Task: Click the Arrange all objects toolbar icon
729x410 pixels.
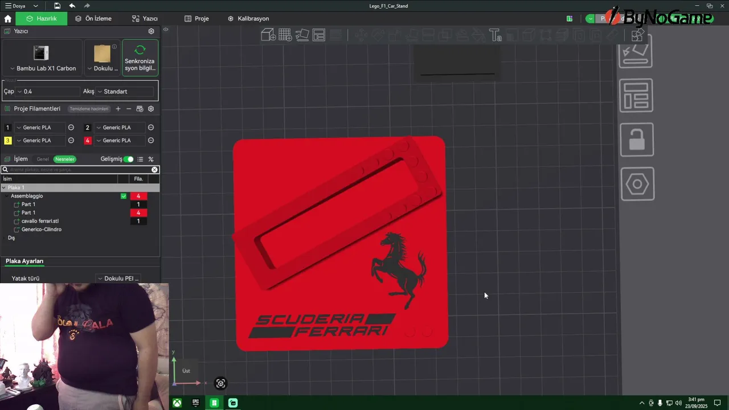Action: 319,35
